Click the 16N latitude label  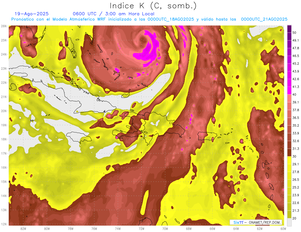pos(4,167)
